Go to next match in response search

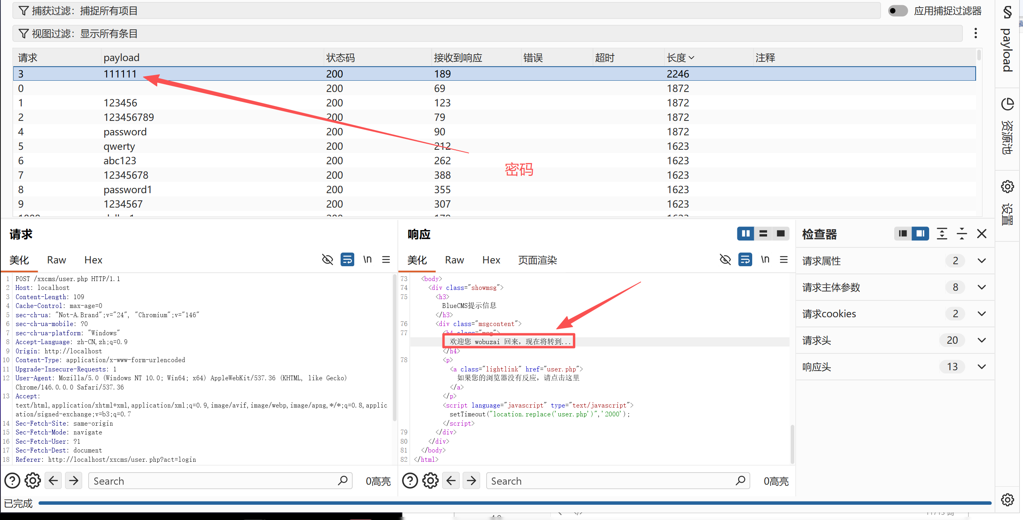471,481
